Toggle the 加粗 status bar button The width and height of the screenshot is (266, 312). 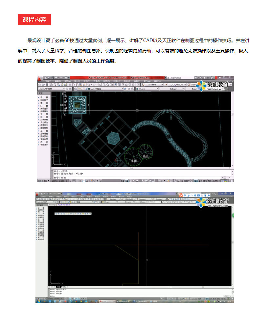pyautogui.click(x=210, y=181)
